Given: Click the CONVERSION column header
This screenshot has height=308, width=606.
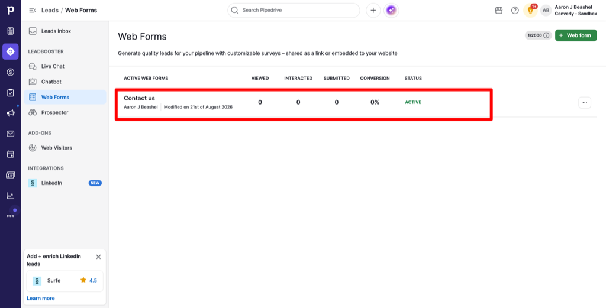Looking at the screenshot, I should 375,79.
